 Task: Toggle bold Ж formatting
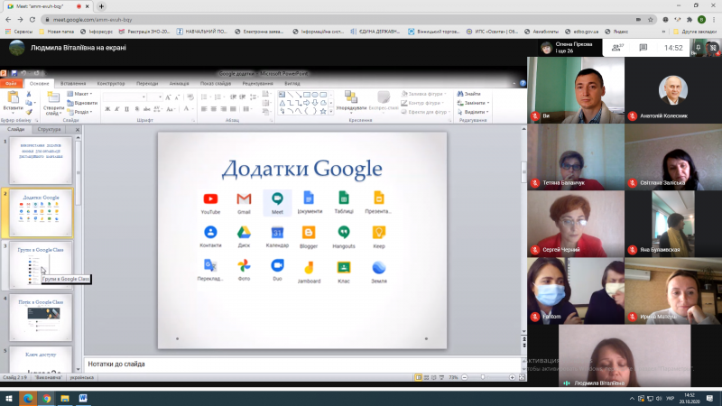pyautogui.click(x=107, y=109)
